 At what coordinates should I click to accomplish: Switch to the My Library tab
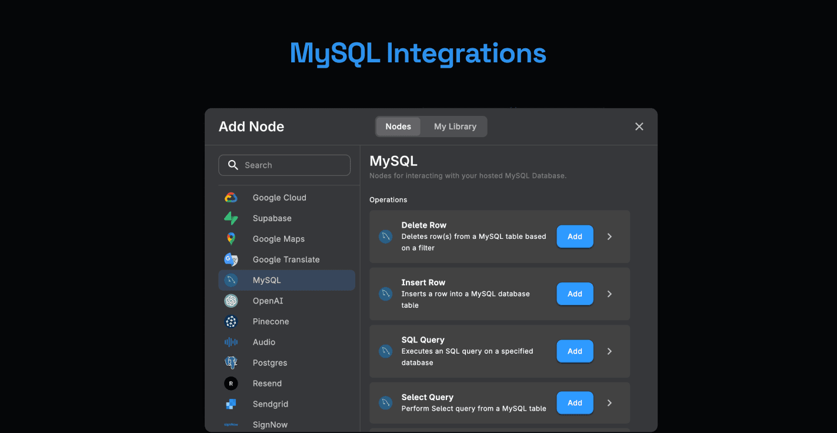pos(455,126)
